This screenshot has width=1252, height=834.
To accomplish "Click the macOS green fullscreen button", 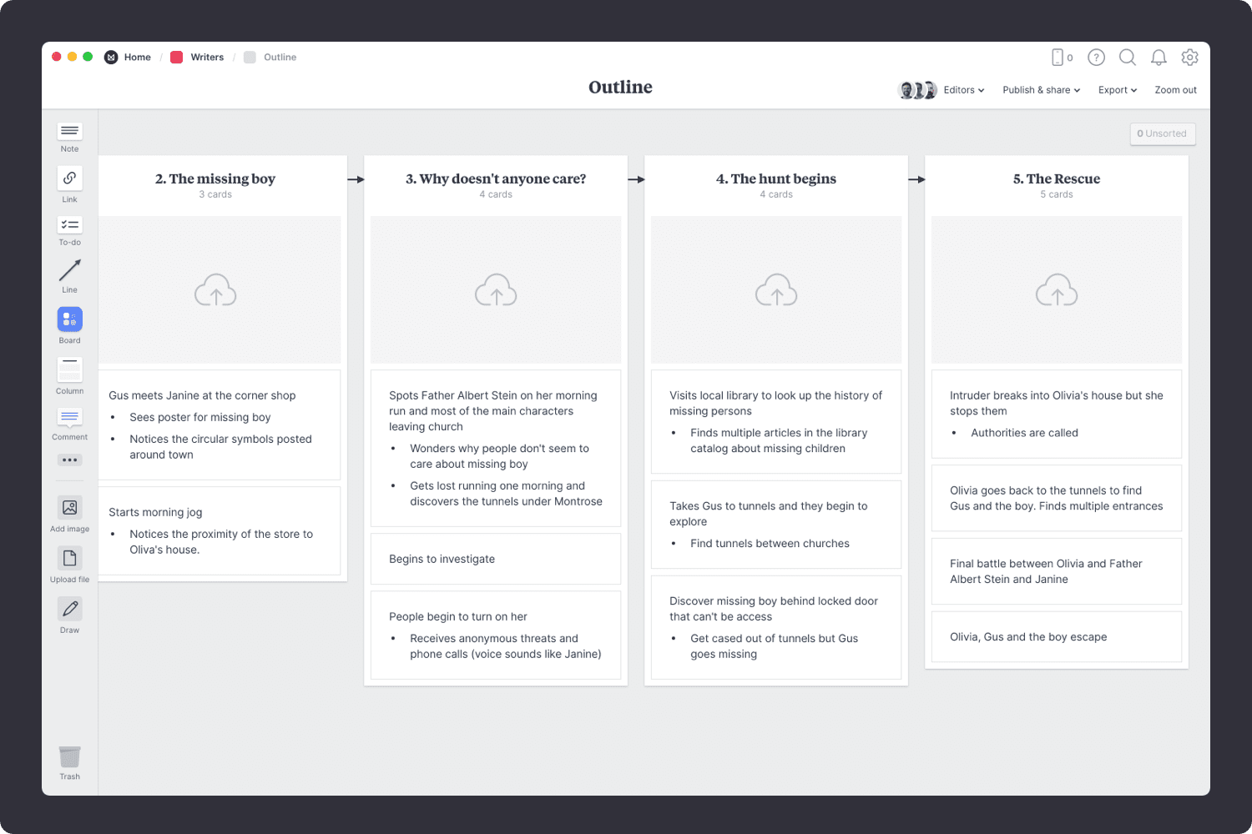I will (88, 57).
